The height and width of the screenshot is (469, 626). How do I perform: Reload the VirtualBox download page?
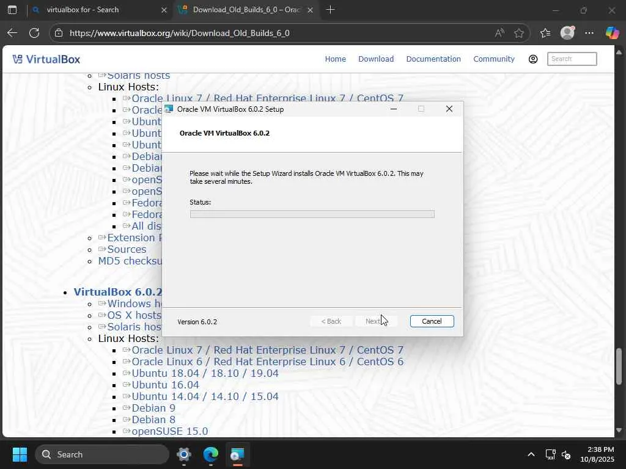(x=34, y=33)
